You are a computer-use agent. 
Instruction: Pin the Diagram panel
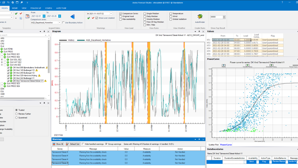(199, 32)
